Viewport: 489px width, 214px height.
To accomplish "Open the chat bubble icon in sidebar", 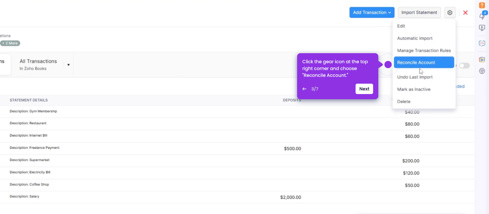I will click(482, 43).
